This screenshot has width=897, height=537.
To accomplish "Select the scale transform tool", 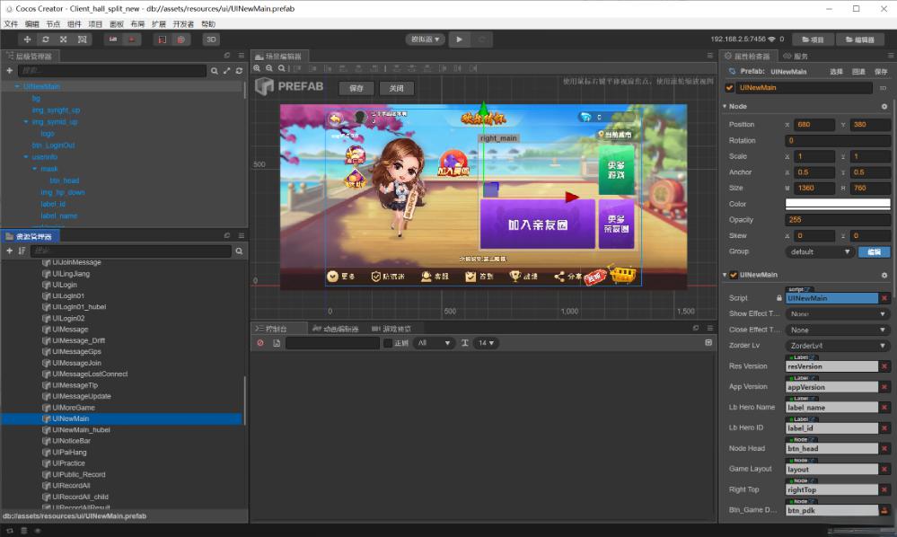I will tap(64, 40).
